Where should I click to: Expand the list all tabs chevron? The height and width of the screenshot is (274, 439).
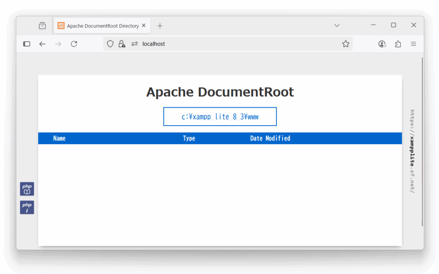(337, 25)
